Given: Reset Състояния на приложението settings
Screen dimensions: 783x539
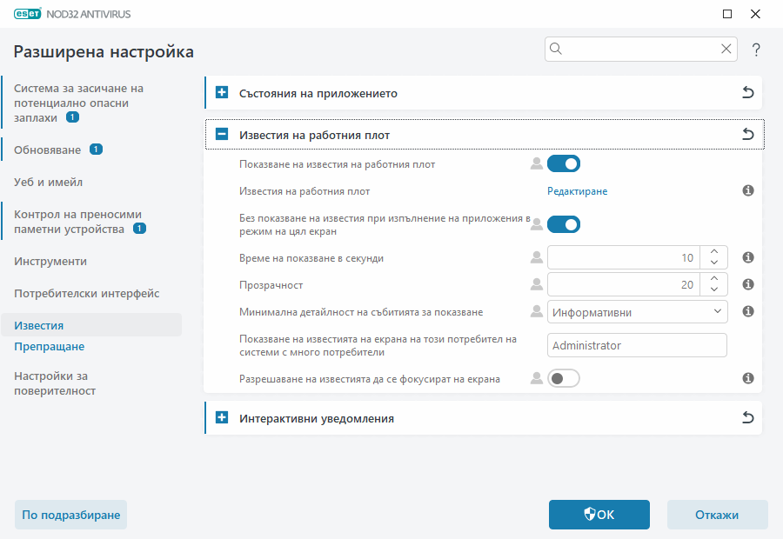Looking at the screenshot, I should (x=747, y=92).
